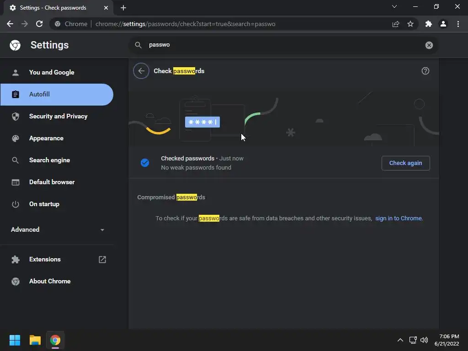Open the volume control in the tray
This screenshot has width=468, height=351.
(424, 340)
